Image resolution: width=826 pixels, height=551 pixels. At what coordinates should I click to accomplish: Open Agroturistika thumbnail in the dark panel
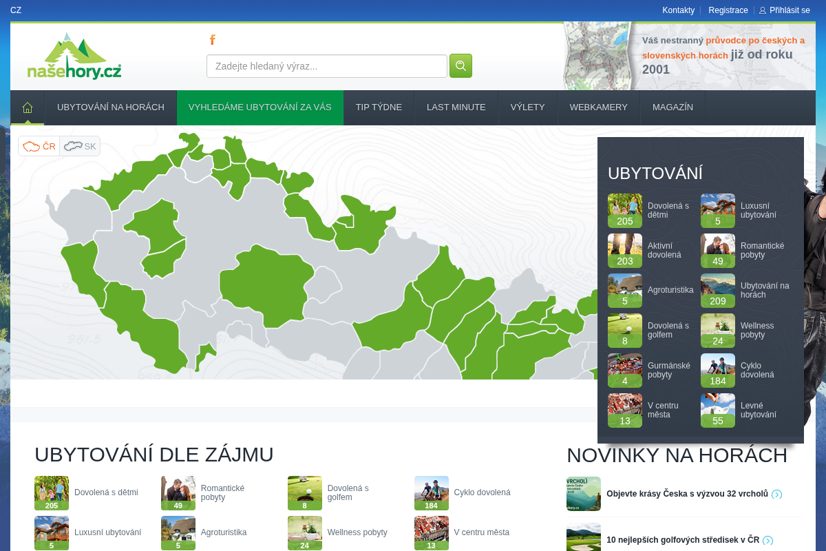pyautogui.click(x=625, y=291)
